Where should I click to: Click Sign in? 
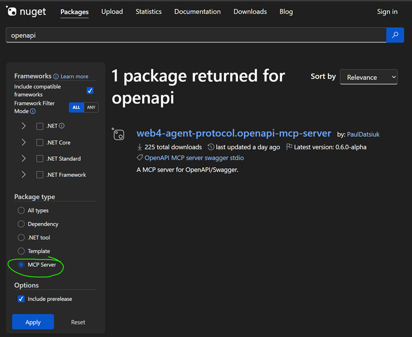[387, 12]
